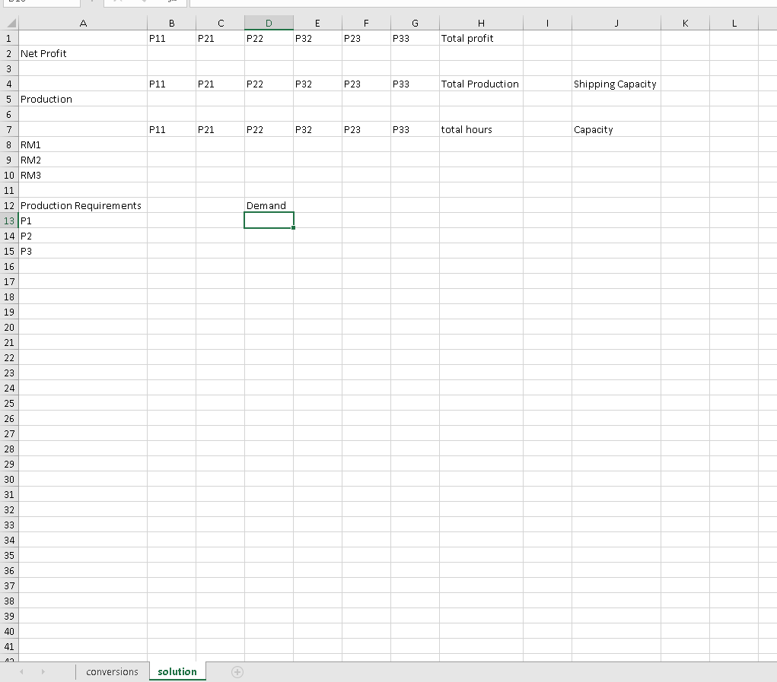Viewport: 777px width, 682px height.
Task: Click the selected cell D13
Action: 269,220
